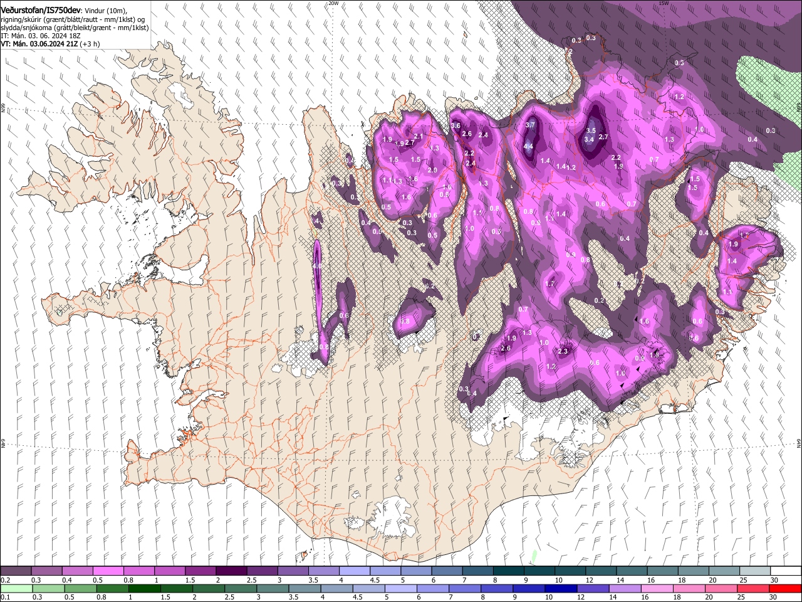Click the violet 12 swatch in rain legend
The height and width of the screenshot is (602, 802).
coord(593,588)
